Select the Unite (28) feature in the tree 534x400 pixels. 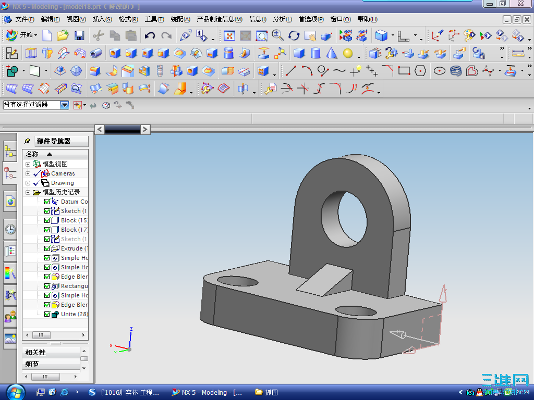click(74, 314)
